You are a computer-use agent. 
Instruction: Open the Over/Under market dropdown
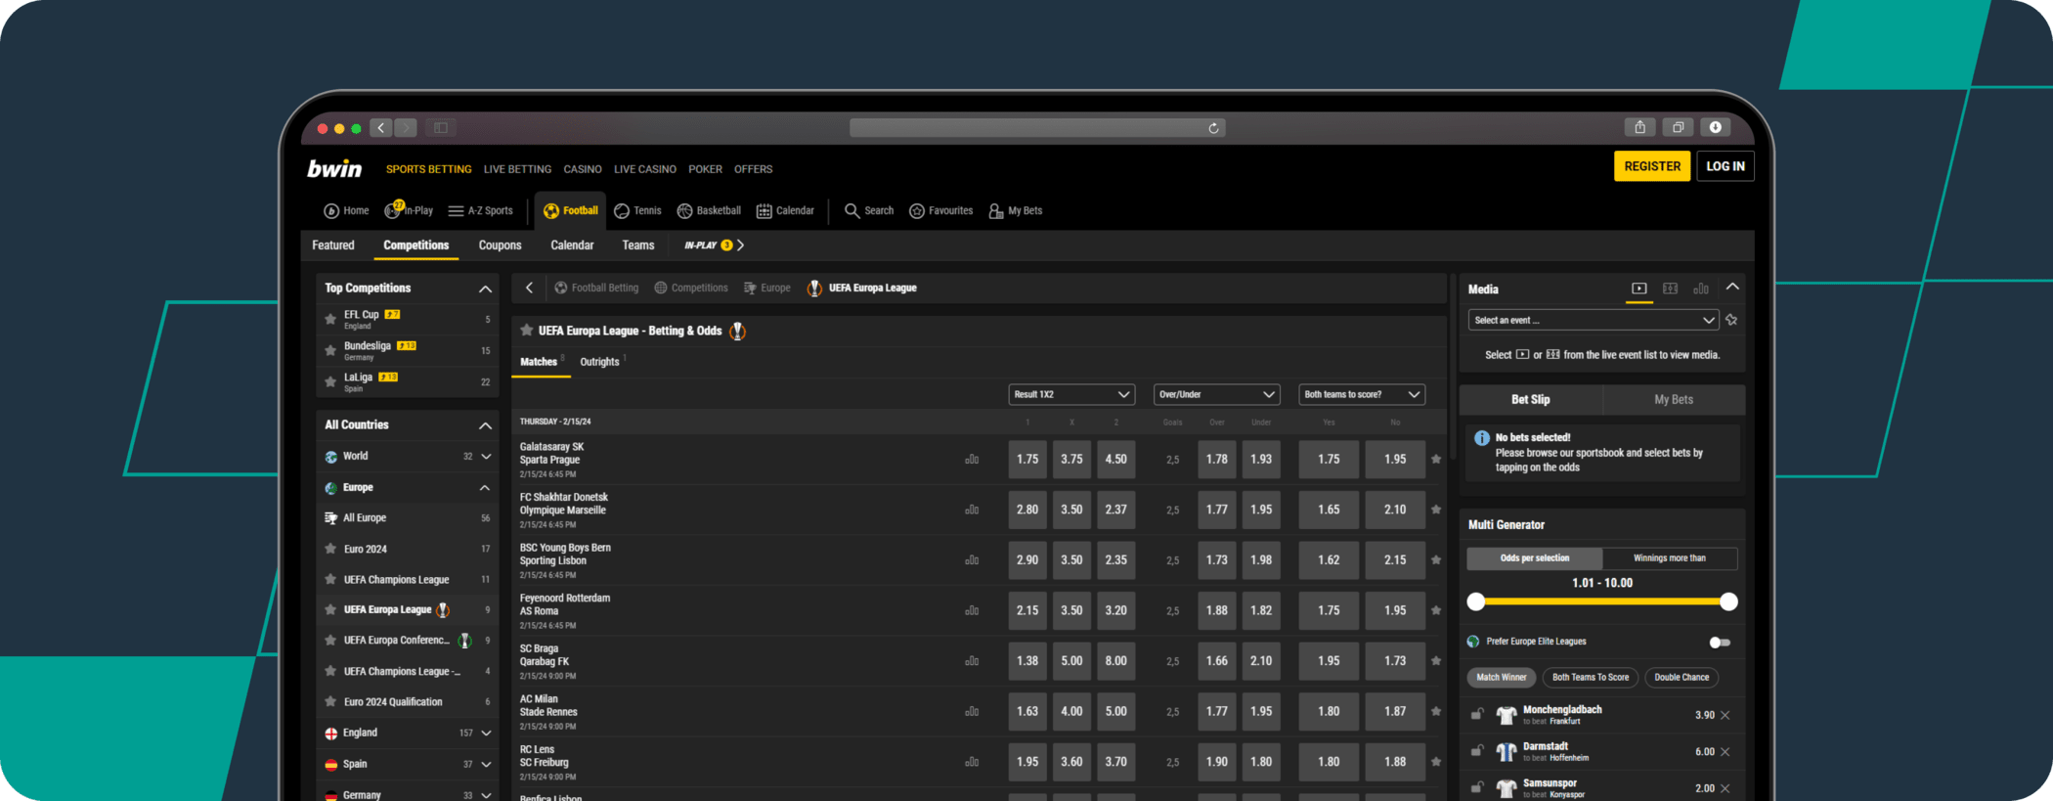pos(1216,394)
